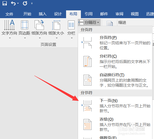Open the Undo history dropdown arrow

(18, 3)
